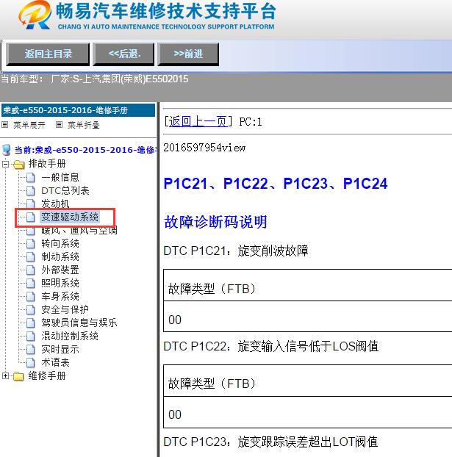The image size is (452, 457).
Task: Expand the 维修手册 folder plus box
Action: click(5, 376)
